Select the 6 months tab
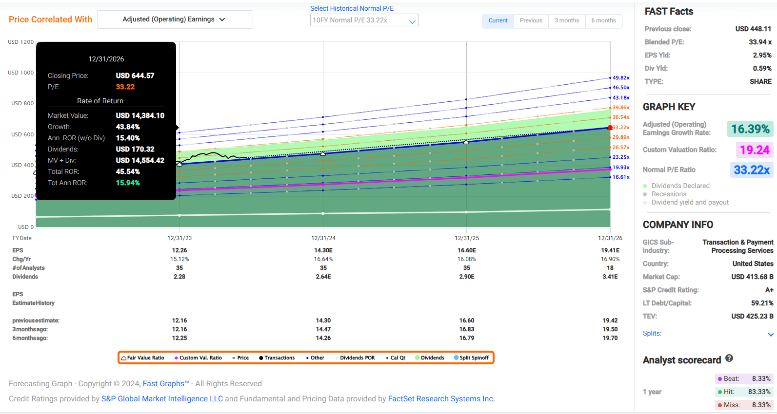Image resolution: width=777 pixels, height=414 pixels. click(603, 20)
